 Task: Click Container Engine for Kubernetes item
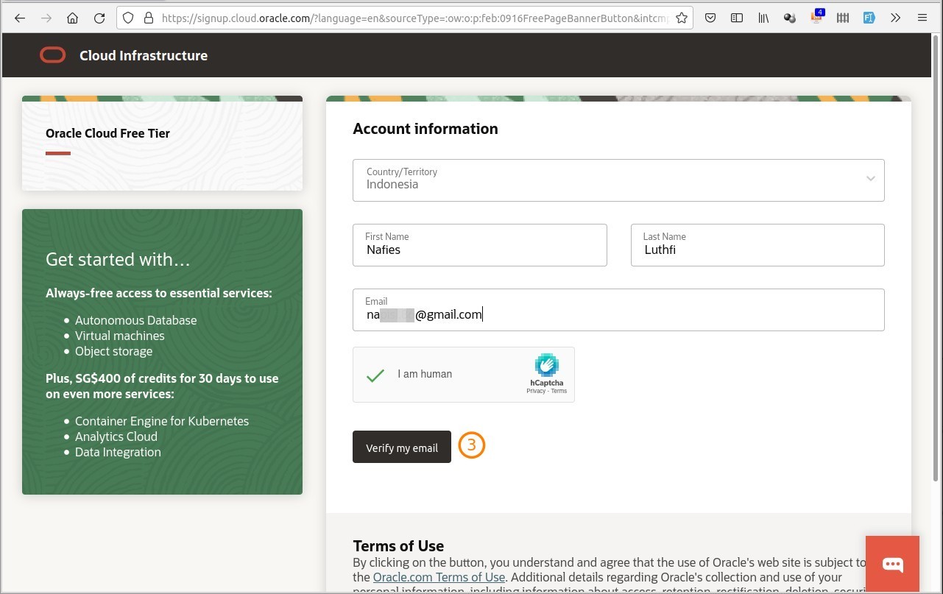point(162,421)
